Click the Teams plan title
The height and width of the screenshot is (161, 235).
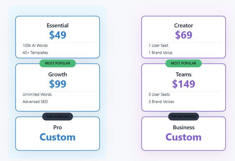183,75
